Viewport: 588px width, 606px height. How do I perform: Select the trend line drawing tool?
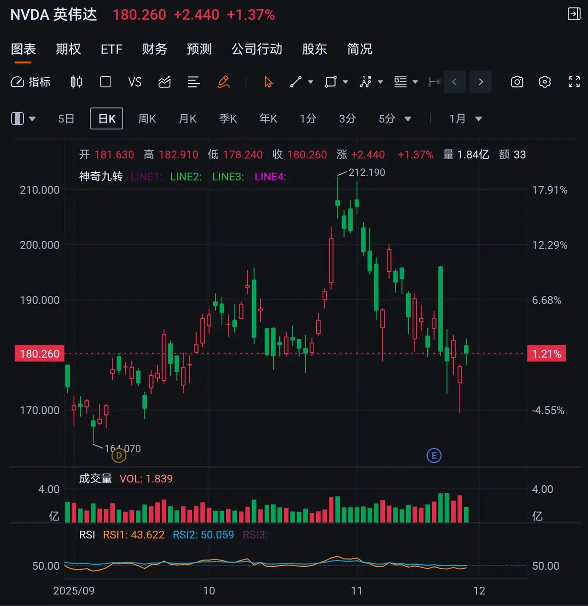tap(296, 82)
